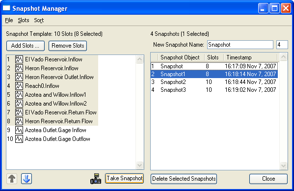Viewport: 294px width, 191px height.
Task: Move selected slots down with blue arrow
Action: (x=27, y=179)
